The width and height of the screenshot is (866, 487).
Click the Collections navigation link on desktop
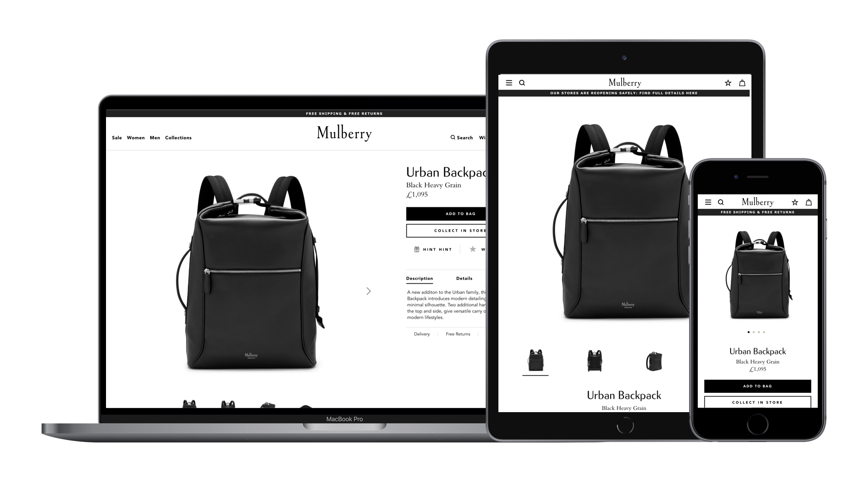pyautogui.click(x=179, y=138)
